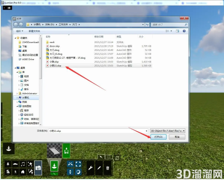Click the cursor arrow selection tab

[101, 157]
